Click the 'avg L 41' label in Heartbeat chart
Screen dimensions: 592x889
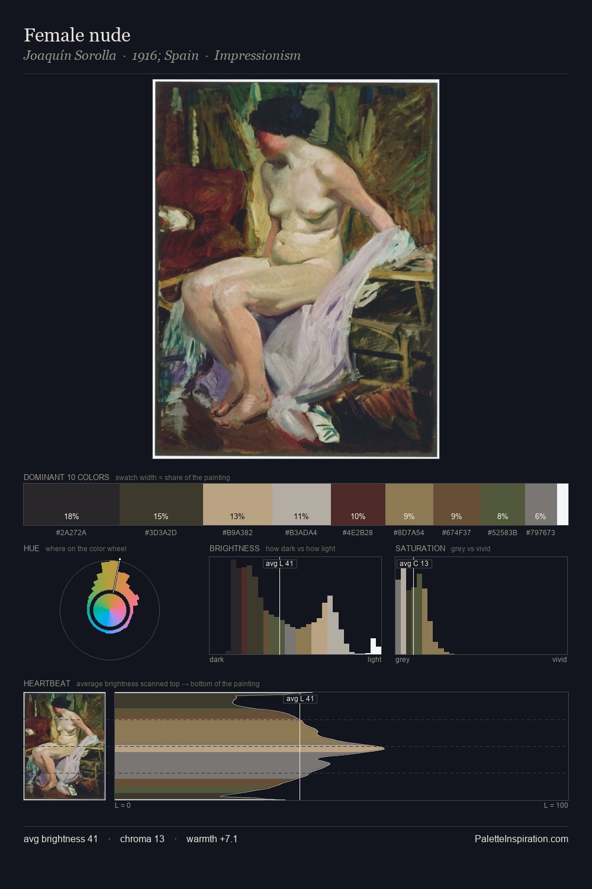point(300,699)
